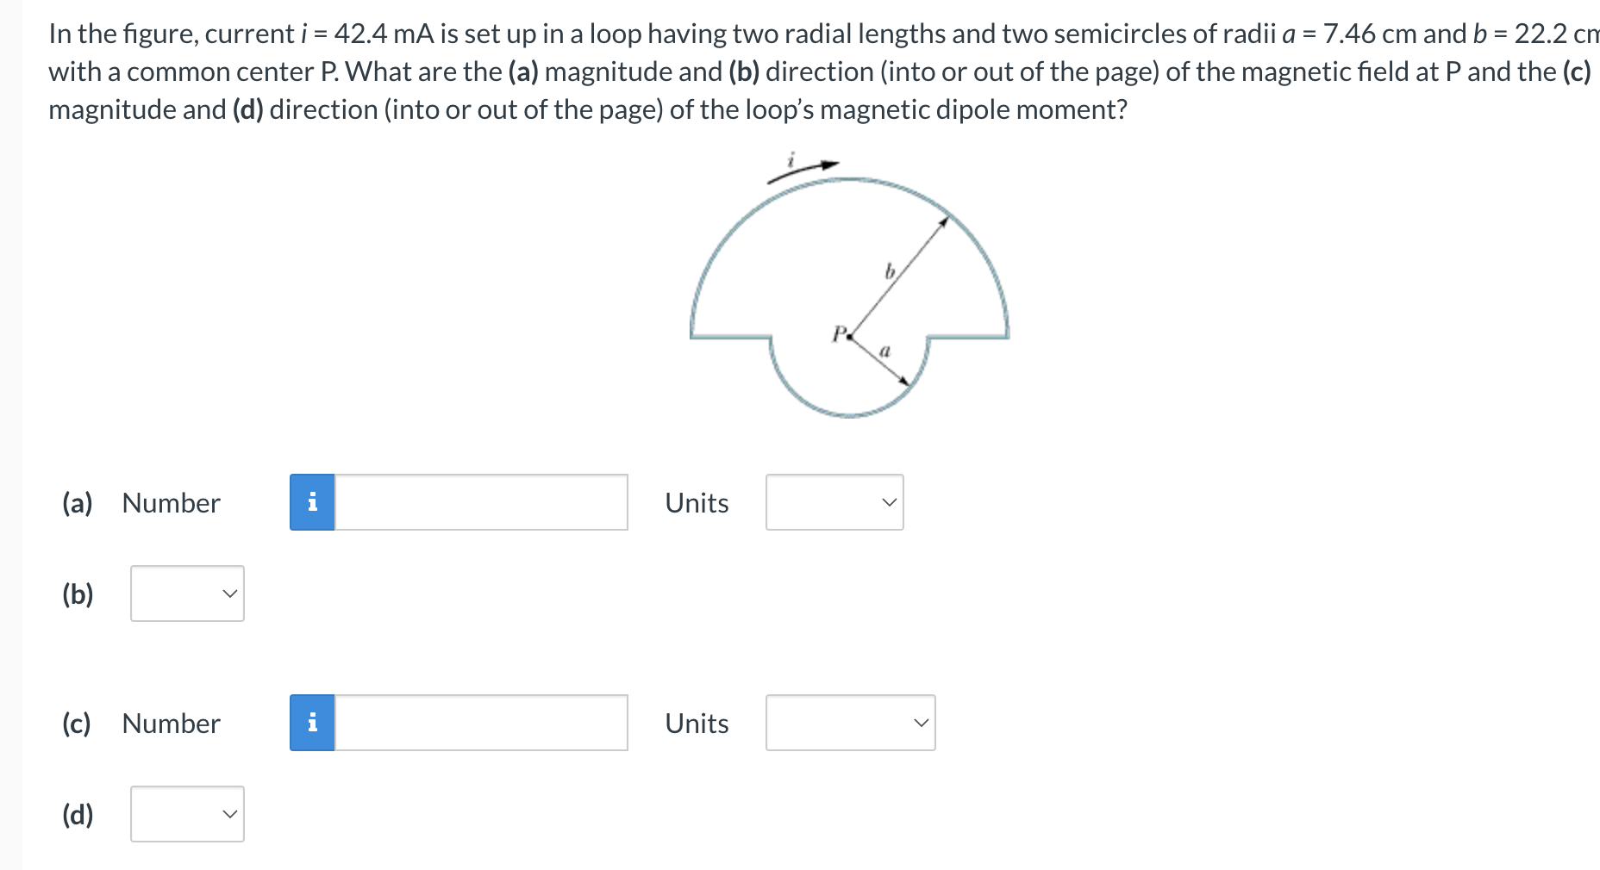Click the Number label for part (c)
Viewport: 1600px width, 870px height.
170,723
